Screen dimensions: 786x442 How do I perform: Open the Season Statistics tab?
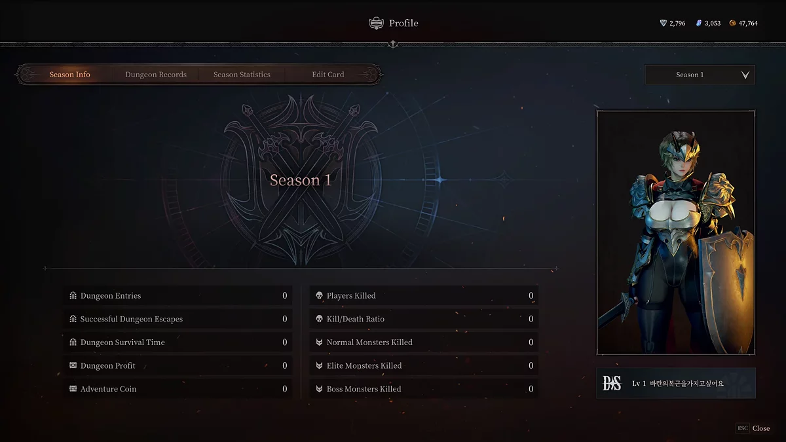point(242,75)
